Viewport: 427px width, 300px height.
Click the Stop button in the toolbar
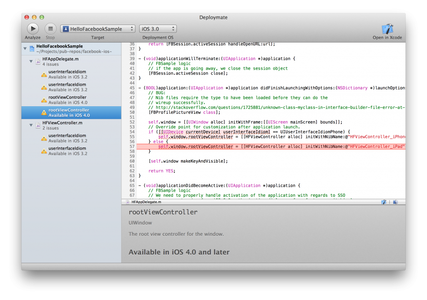tap(50, 29)
